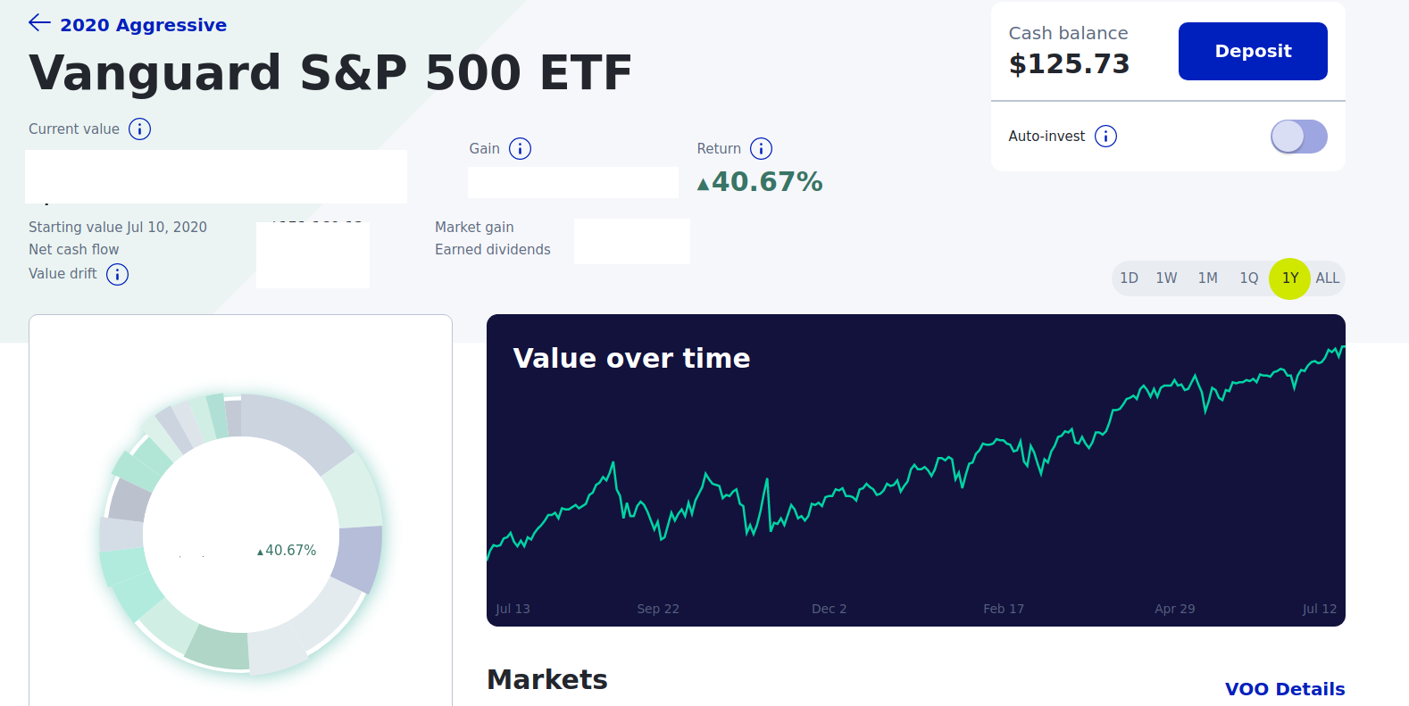Switch to the 1Q time range
Screen dimensions: 1409x706
pos(1248,278)
